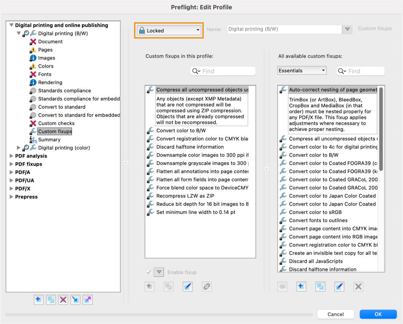Remove the selected fixup using the gray X

coord(357,286)
